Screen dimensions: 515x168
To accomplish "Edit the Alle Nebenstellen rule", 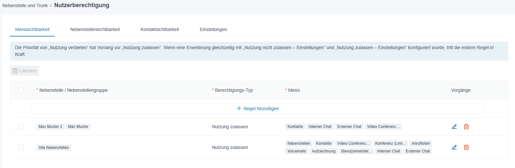I will 454,147.
